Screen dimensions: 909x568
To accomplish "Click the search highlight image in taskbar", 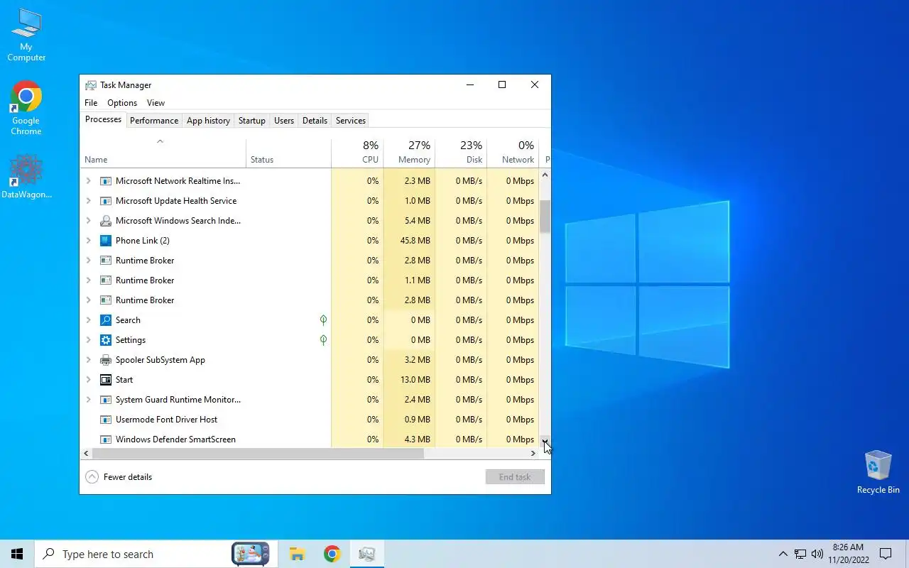I will (x=251, y=554).
